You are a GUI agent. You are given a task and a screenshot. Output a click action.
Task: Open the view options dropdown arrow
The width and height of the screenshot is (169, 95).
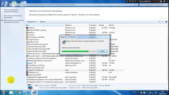click(x=162, y=22)
